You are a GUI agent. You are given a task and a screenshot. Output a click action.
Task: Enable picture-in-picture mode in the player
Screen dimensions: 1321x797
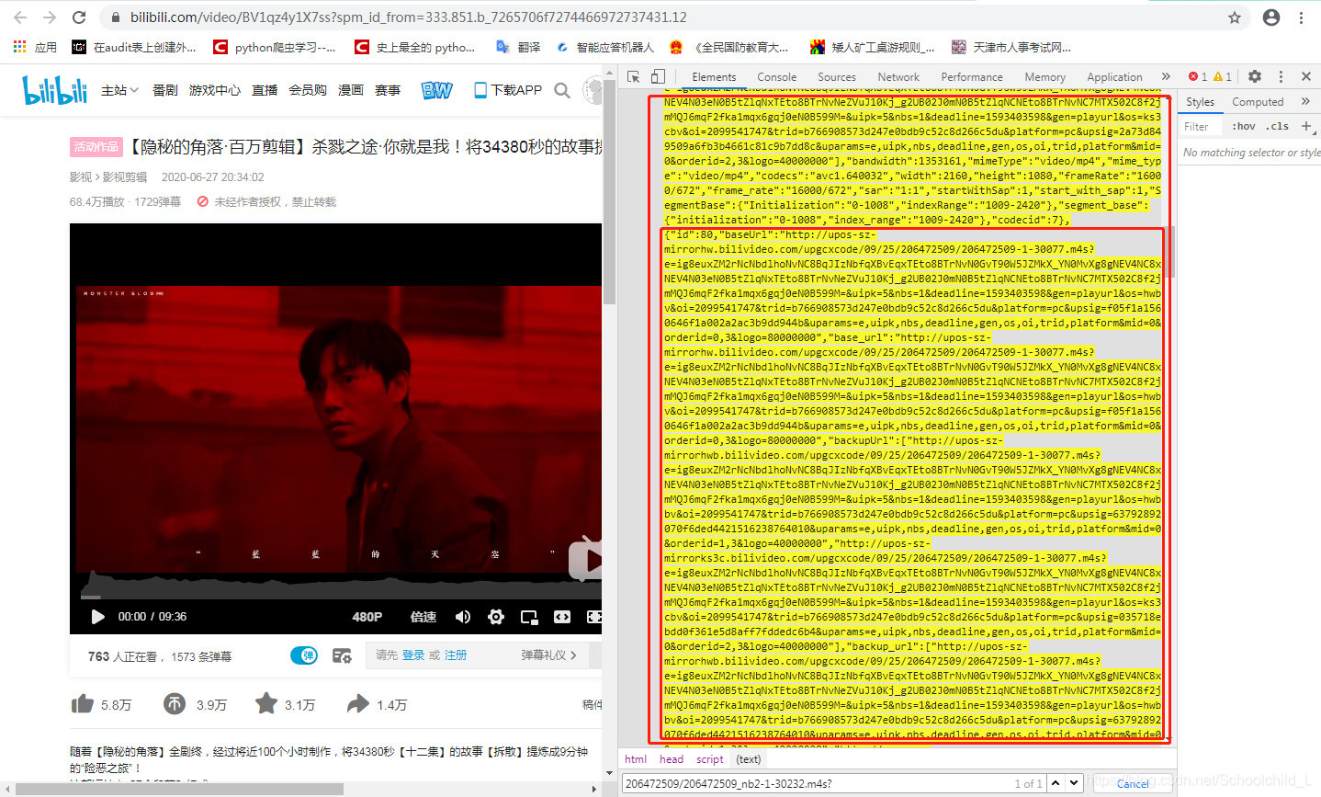[x=529, y=617]
